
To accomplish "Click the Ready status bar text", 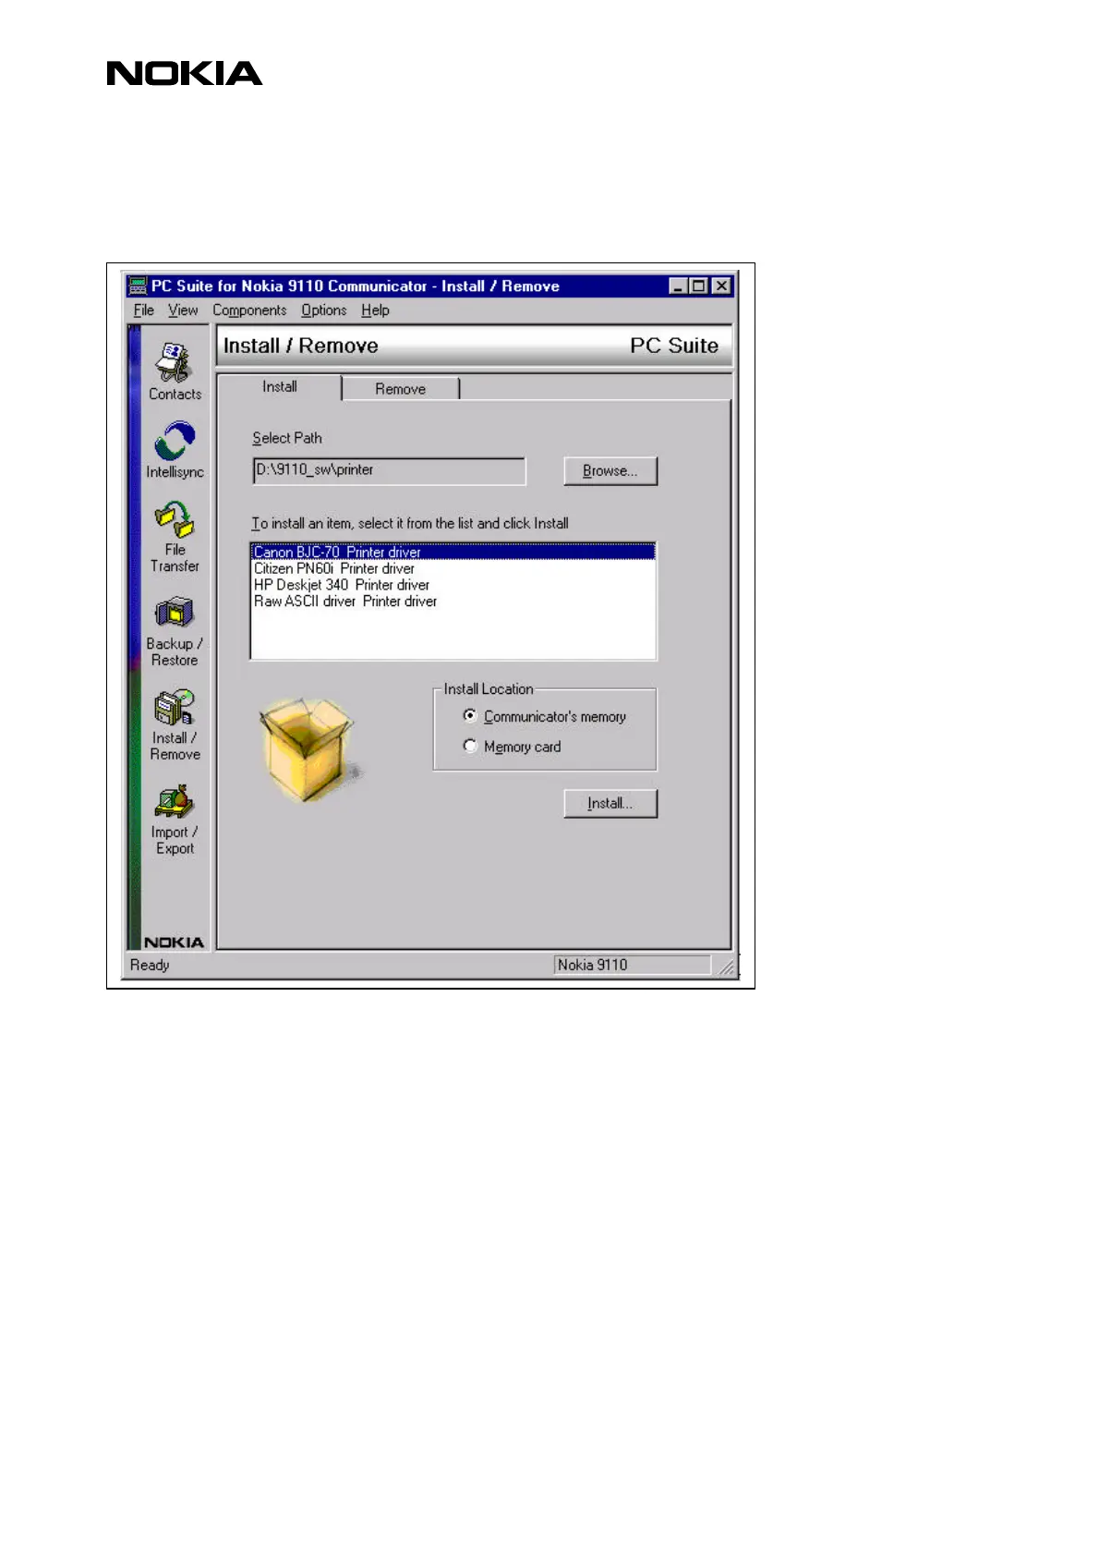I will point(150,965).
